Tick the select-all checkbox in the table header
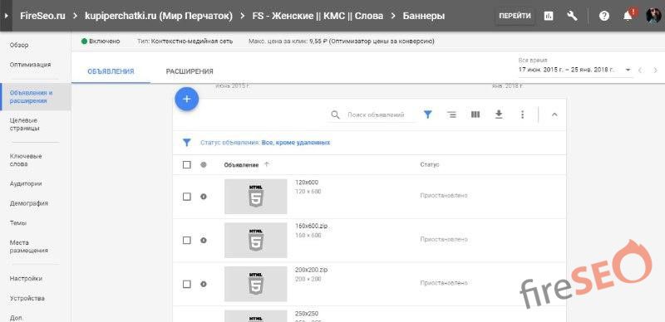Image resolution: width=665 pixels, height=322 pixels. point(186,165)
